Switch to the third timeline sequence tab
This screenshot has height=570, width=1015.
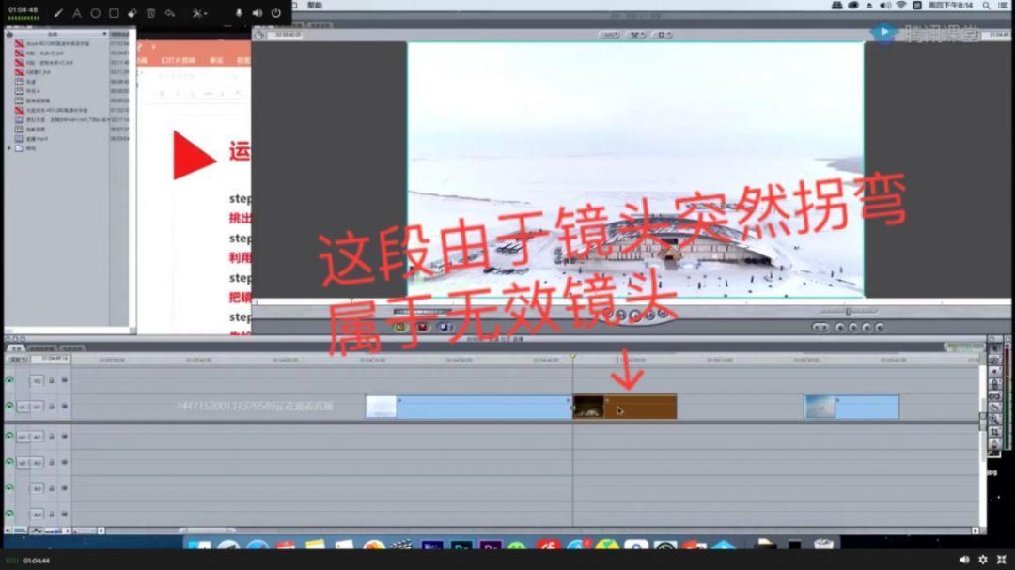[x=72, y=348]
